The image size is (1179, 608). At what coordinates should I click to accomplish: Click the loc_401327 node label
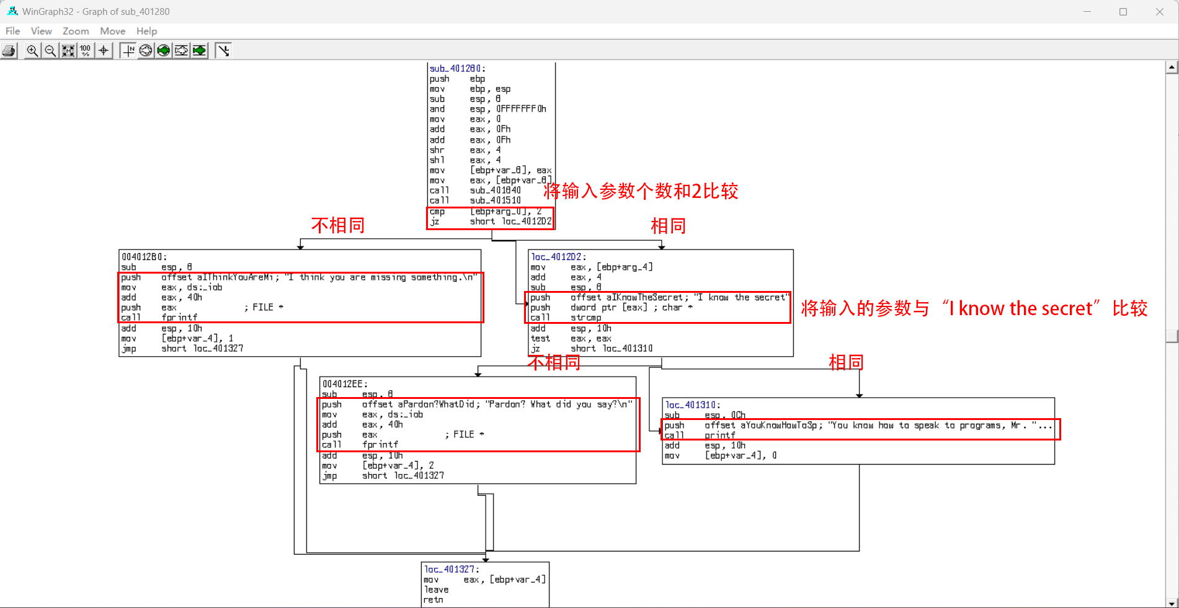point(452,569)
